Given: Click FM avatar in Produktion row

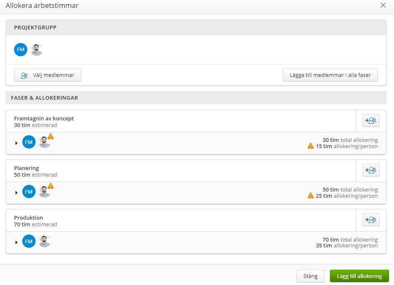Looking at the screenshot, I should pos(29,241).
